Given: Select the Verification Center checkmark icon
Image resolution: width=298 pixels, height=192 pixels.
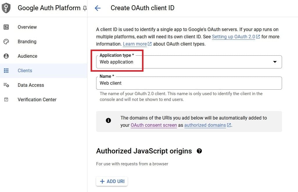Looking at the screenshot, I should click(6, 99).
